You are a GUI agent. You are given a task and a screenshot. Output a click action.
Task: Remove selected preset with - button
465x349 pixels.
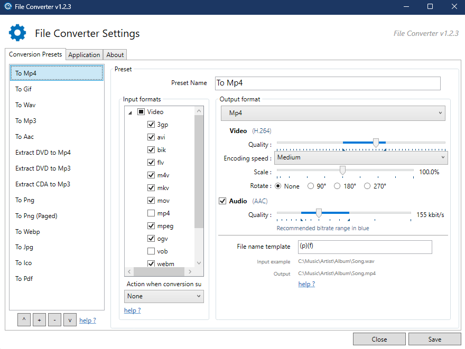tap(54, 319)
